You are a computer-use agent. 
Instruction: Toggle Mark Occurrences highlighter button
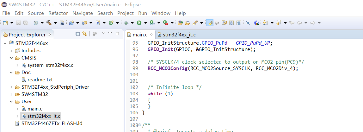(210, 23)
